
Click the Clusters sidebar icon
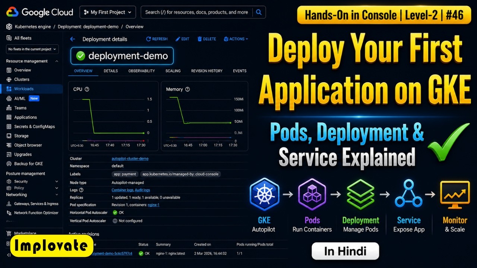tap(9, 79)
